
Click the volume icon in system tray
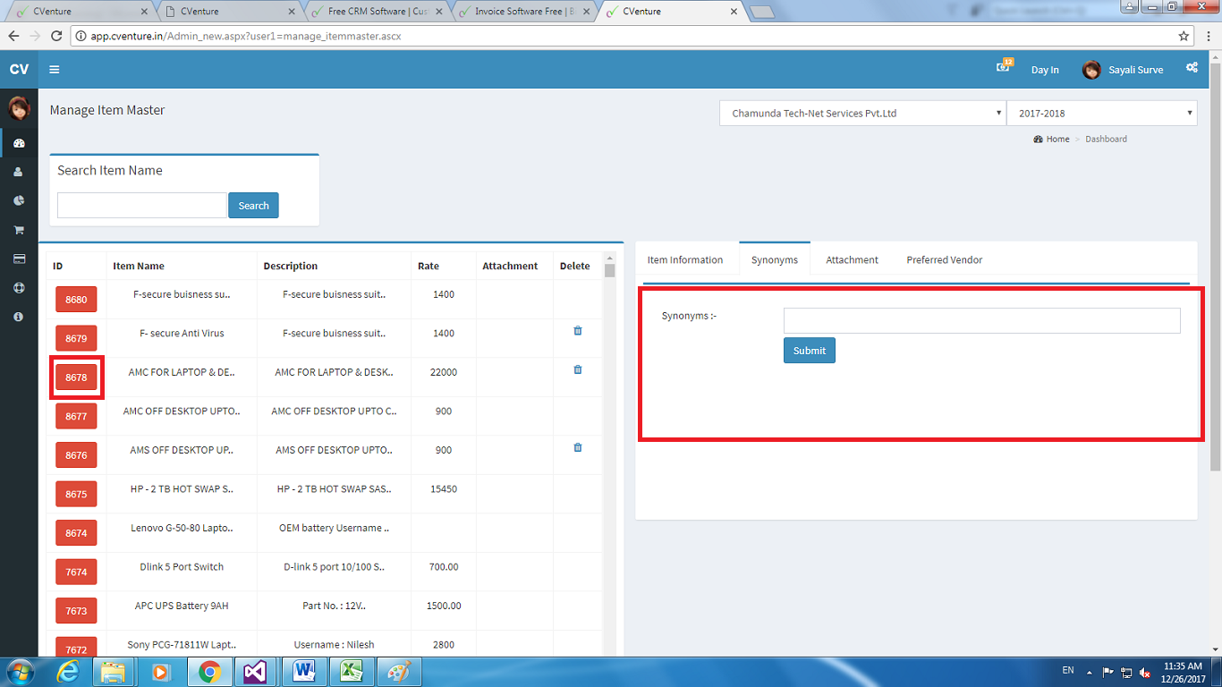tap(1144, 673)
